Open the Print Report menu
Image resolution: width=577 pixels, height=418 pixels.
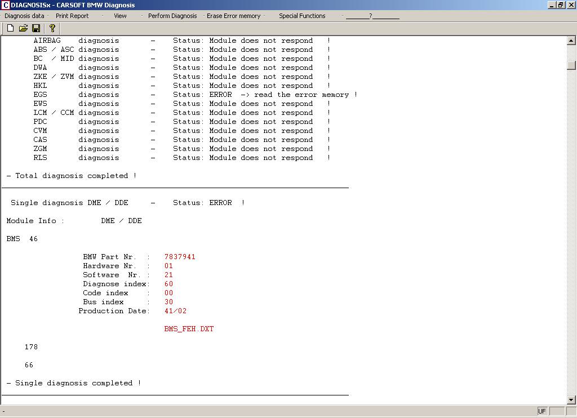tap(72, 16)
